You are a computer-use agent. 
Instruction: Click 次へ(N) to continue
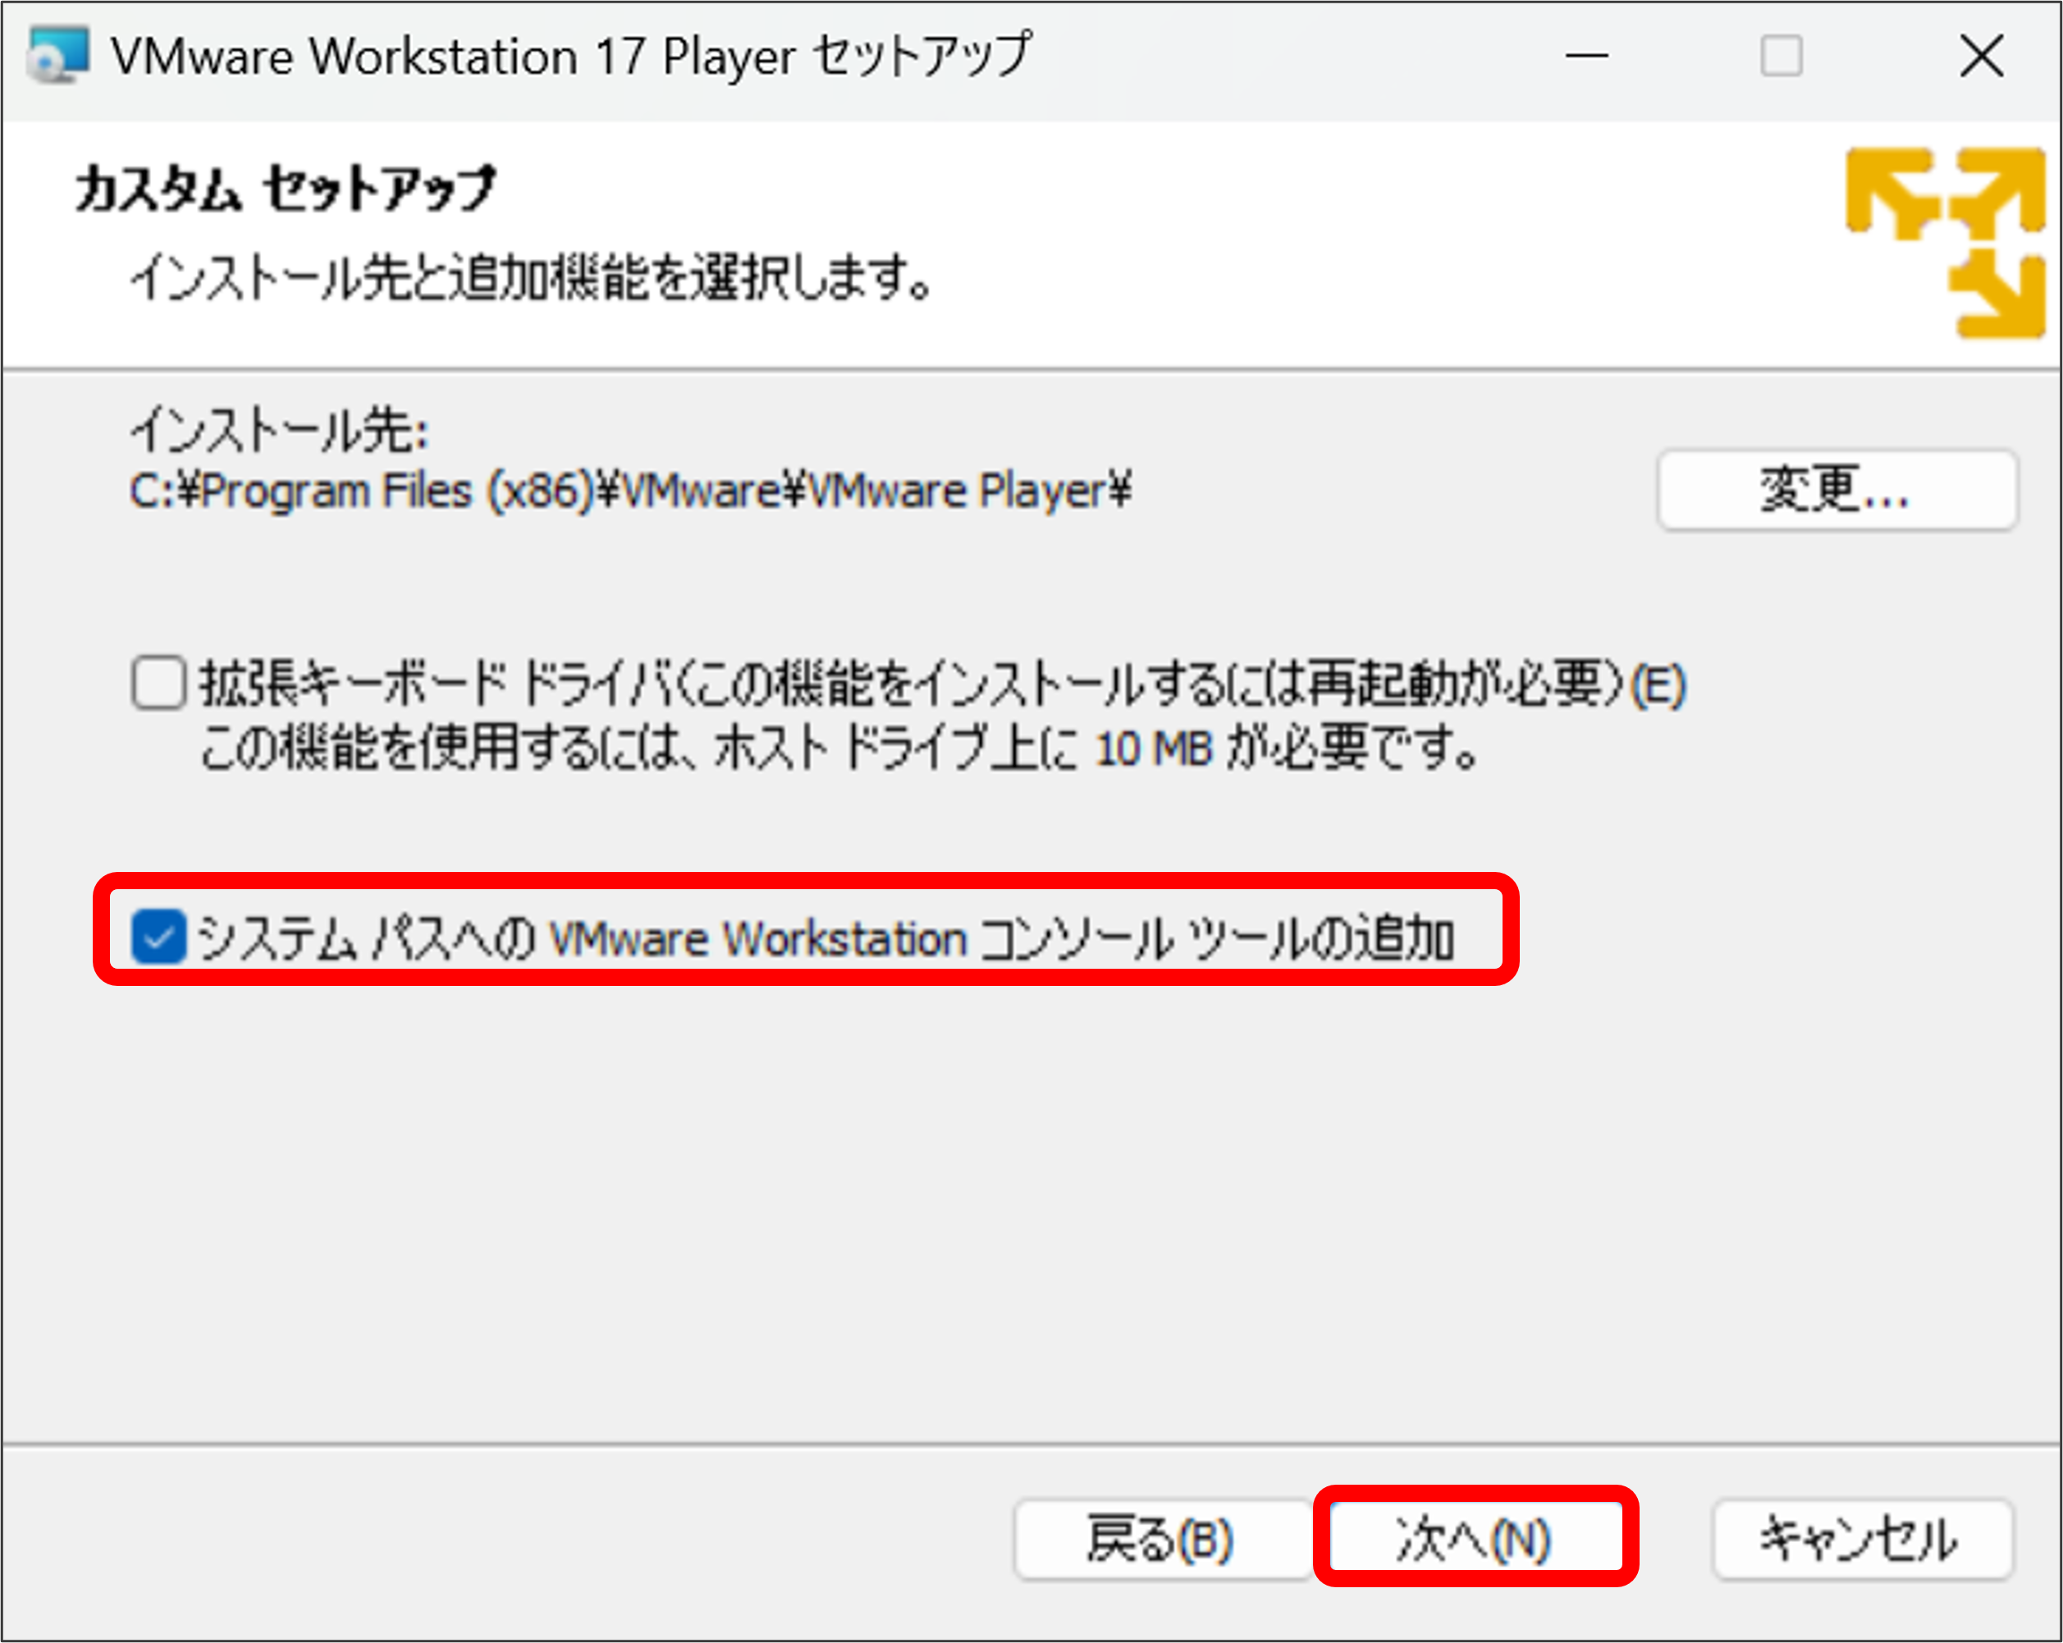click(1475, 1539)
